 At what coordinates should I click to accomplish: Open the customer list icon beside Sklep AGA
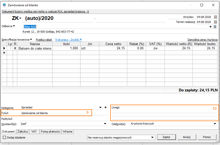[215, 27]
